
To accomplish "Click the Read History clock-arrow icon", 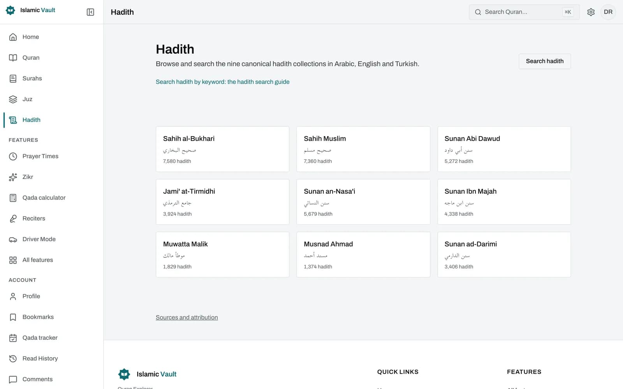I will (13, 359).
